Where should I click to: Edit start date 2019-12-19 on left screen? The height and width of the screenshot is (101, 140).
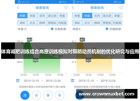(31, 81)
